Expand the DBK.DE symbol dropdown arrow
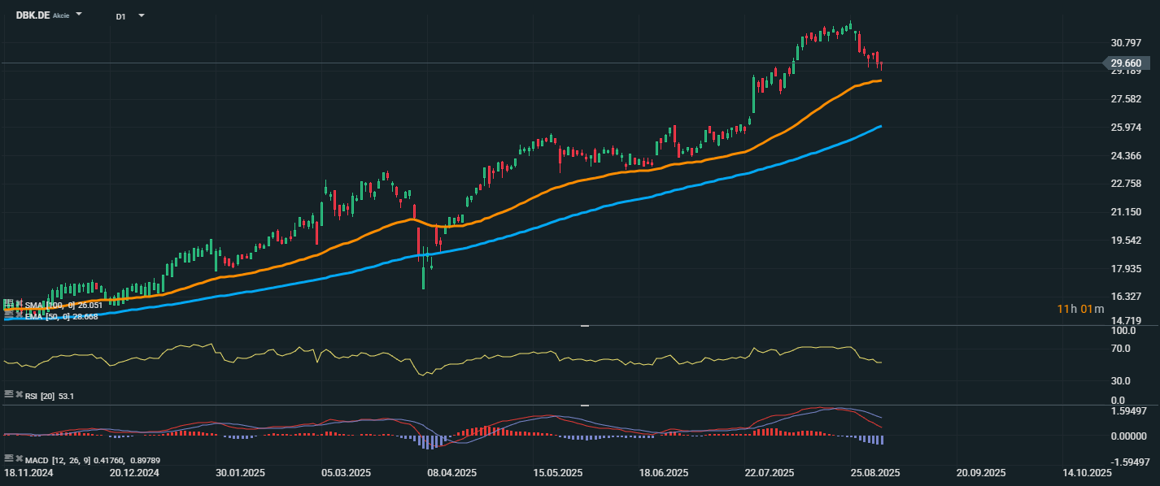This screenshot has height=486, width=1160. pos(79,15)
